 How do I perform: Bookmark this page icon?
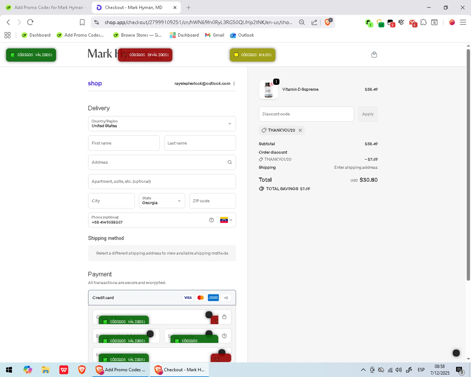pyautogui.click(x=82, y=22)
